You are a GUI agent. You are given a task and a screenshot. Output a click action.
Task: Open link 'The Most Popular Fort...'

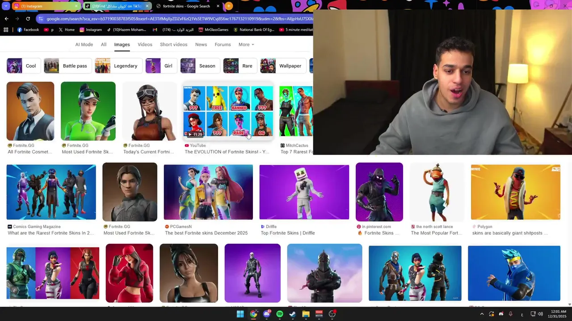(x=436, y=233)
